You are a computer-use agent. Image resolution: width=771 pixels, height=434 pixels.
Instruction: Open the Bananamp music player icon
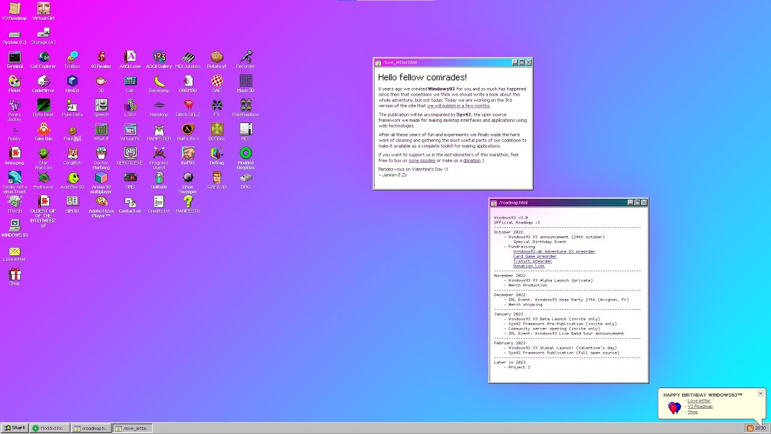point(159,84)
